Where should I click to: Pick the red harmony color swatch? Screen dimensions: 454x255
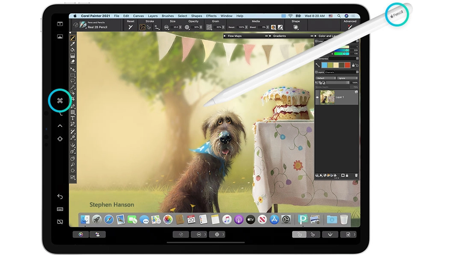(347, 65)
